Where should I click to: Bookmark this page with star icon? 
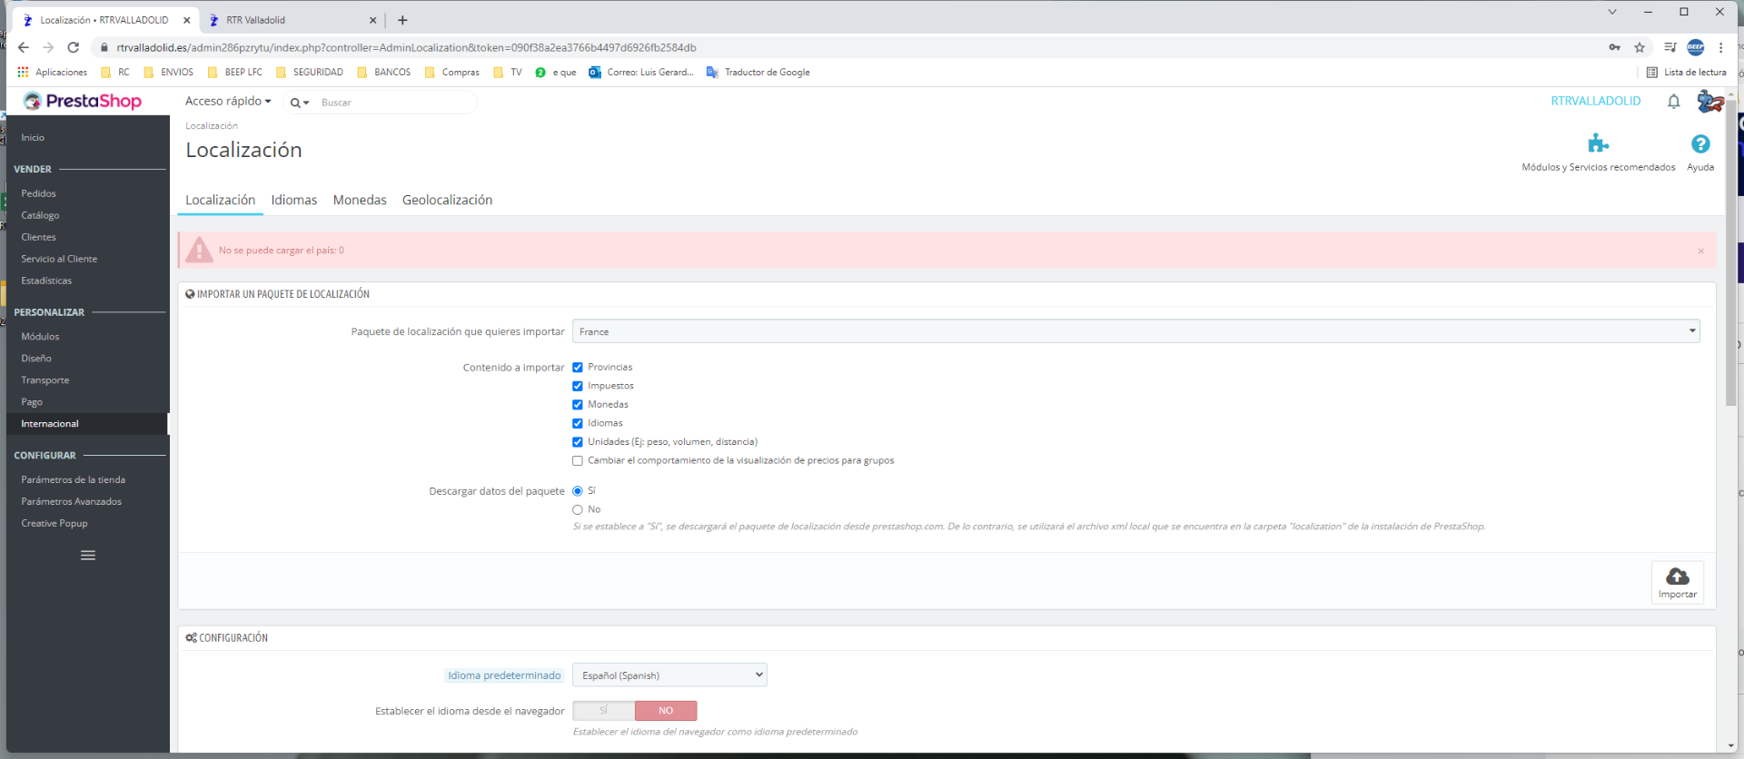pos(1640,47)
